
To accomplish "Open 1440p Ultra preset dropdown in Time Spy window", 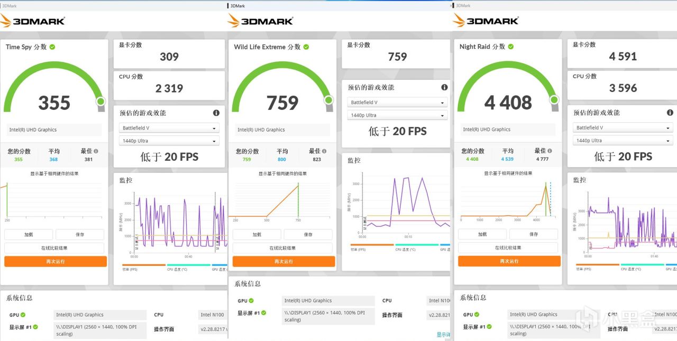I will coord(169,141).
